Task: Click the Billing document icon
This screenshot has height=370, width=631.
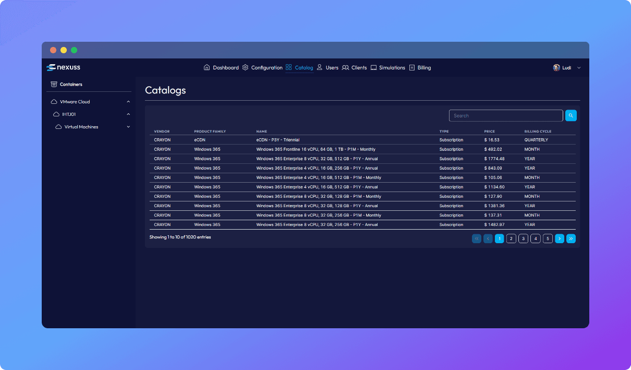Action: click(x=412, y=67)
